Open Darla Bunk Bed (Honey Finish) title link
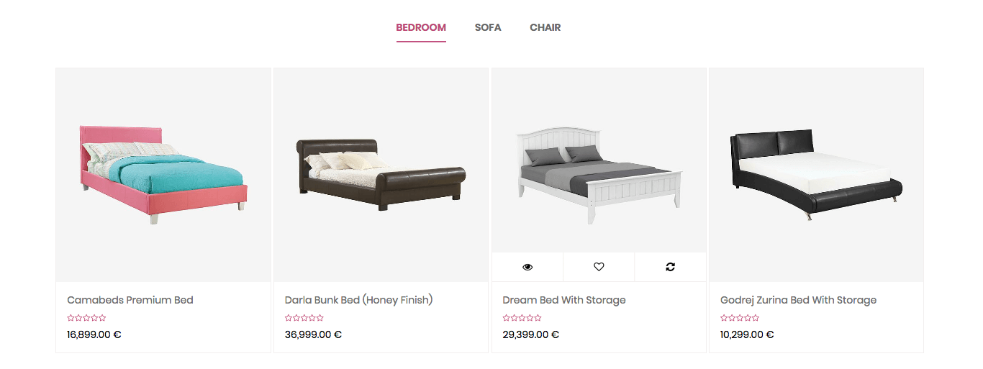This screenshot has height=369, width=983. pyautogui.click(x=358, y=300)
